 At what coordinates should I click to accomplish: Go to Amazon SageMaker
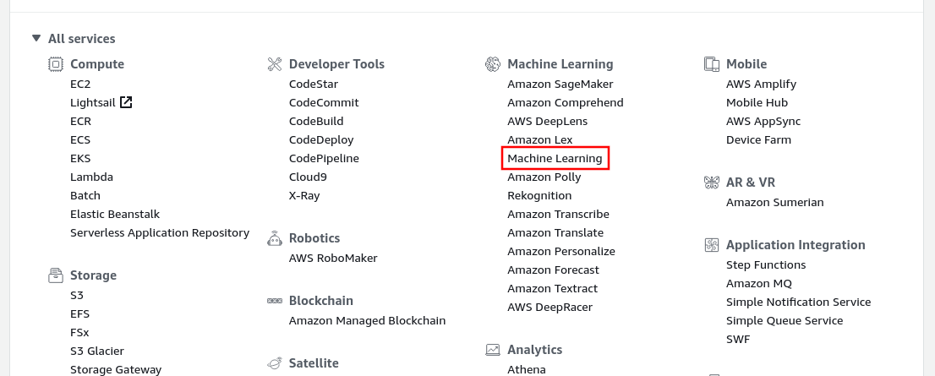(560, 84)
